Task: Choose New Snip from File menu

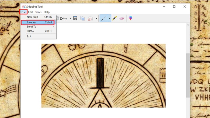Action: (38, 17)
